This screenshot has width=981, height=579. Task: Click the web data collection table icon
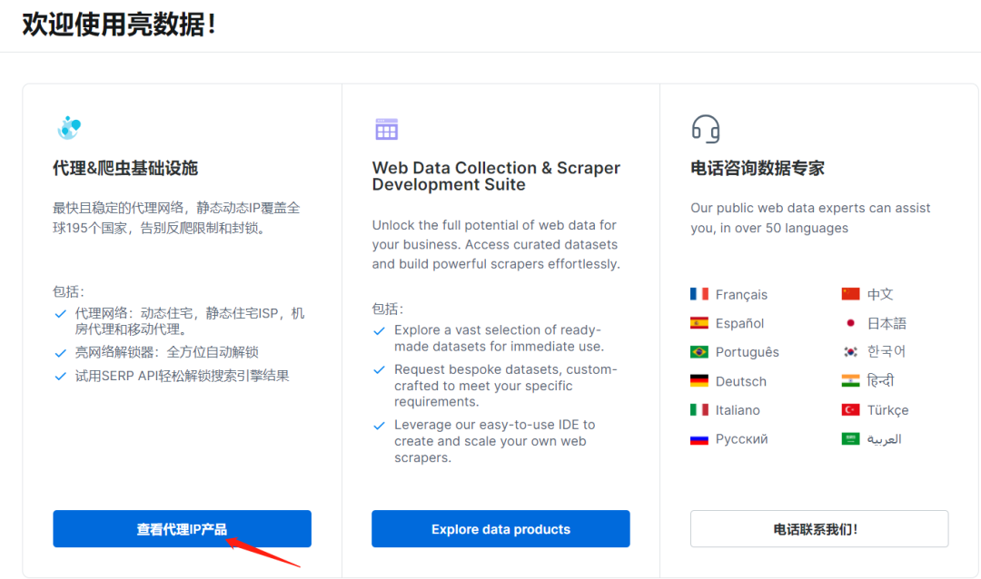click(x=387, y=129)
